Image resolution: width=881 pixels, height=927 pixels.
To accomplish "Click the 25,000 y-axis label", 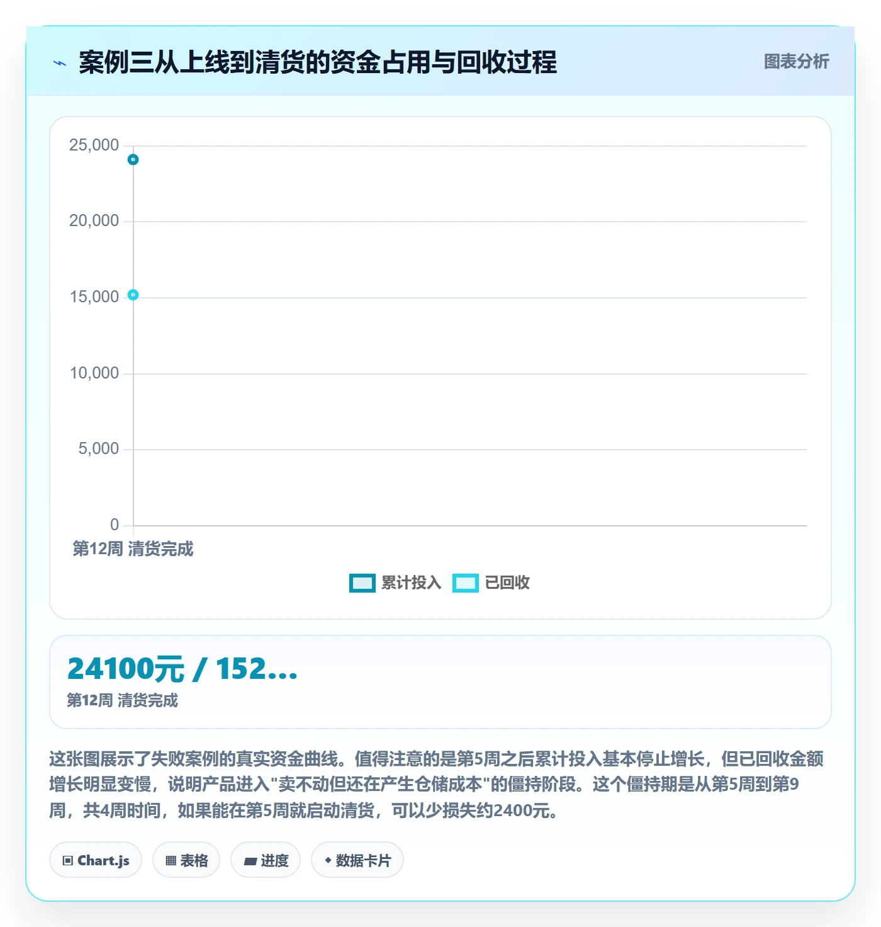I will (94, 145).
